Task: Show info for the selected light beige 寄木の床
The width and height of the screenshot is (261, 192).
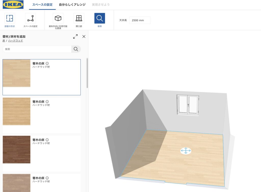Action: coord(47,63)
